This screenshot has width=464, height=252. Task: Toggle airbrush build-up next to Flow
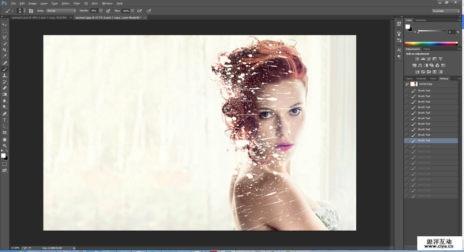[140, 11]
